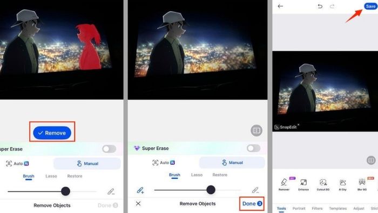Tap edited photo in right panel

tap(325, 91)
